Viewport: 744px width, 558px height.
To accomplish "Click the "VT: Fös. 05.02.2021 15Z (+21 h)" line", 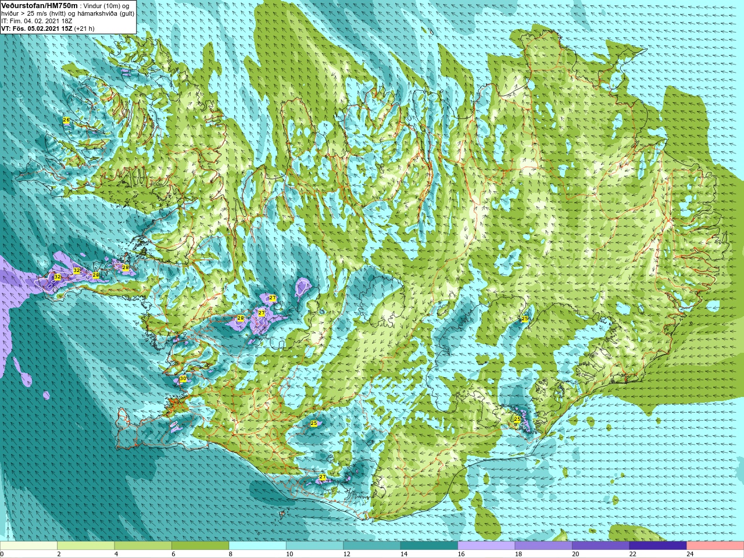I will (x=48, y=28).
